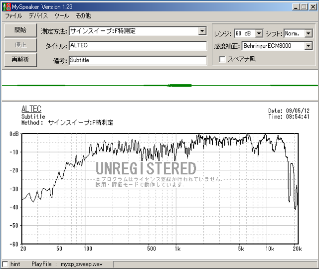Click the 再解析 reanalyze button
The image size is (319, 269).
pyautogui.click(x=20, y=60)
